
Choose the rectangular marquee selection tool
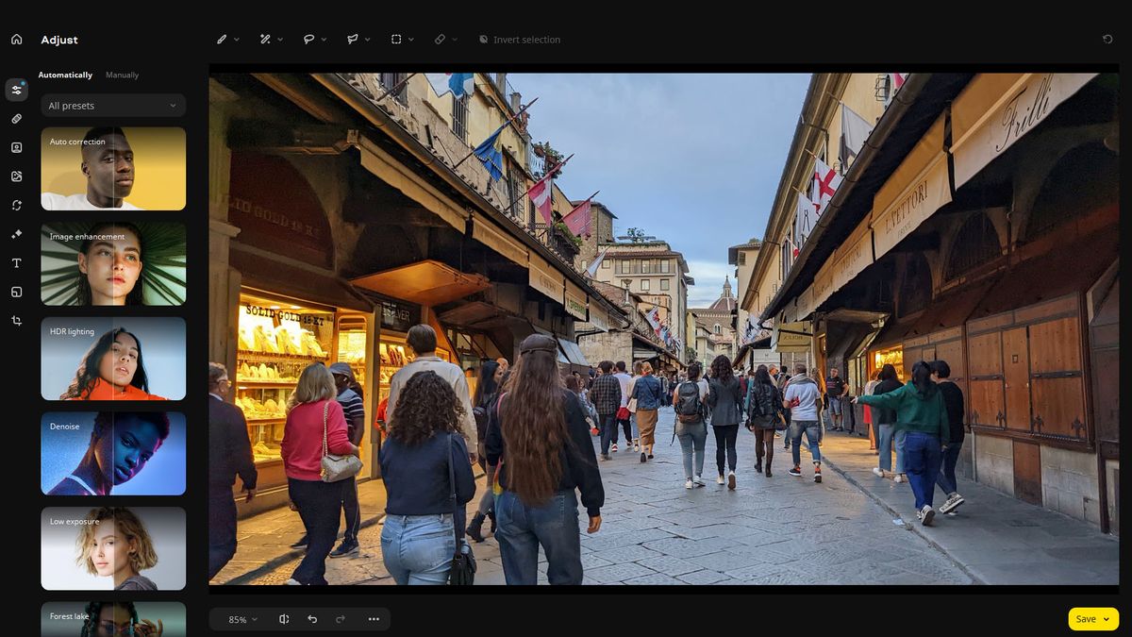click(397, 39)
